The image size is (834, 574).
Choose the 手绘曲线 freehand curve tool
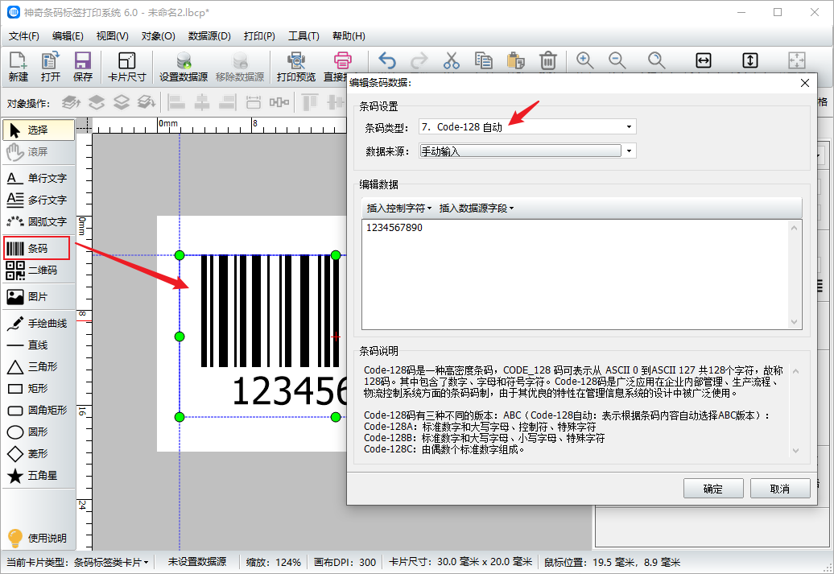pyautogui.click(x=39, y=324)
